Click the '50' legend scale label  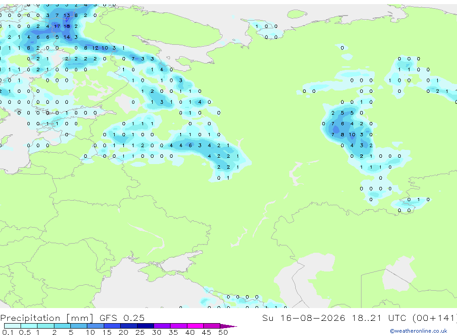click(x=223, y=332)
